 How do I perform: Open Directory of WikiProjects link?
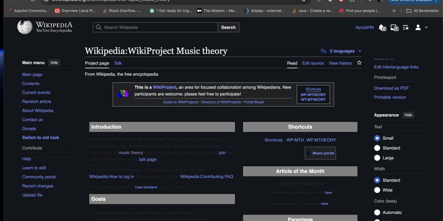[221, 102]
